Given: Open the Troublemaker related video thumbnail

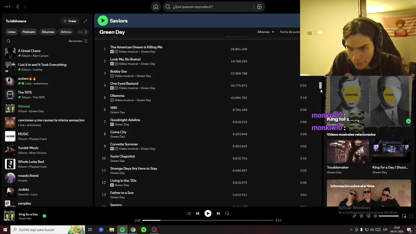Looking at the screenshot, I should tap(348, 151).
